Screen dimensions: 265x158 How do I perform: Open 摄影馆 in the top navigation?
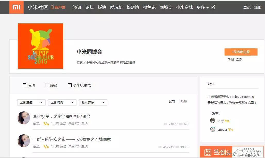coord(133,7)
